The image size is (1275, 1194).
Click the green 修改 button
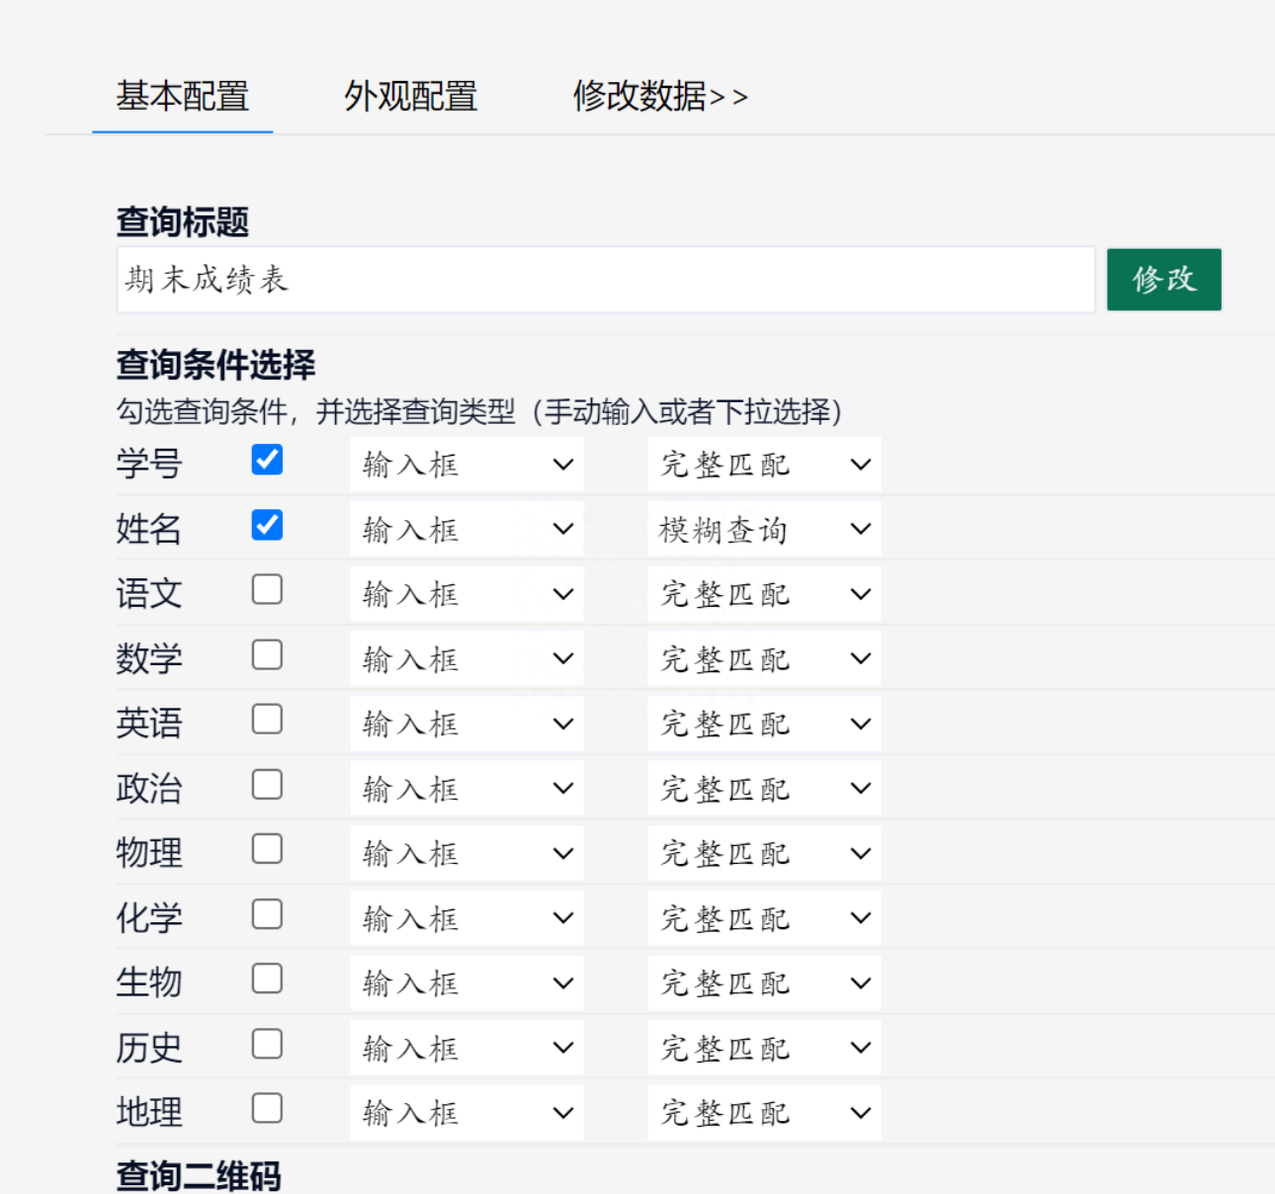coord(1163,280)
